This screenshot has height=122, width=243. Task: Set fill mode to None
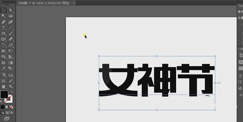tap(11, 107)
